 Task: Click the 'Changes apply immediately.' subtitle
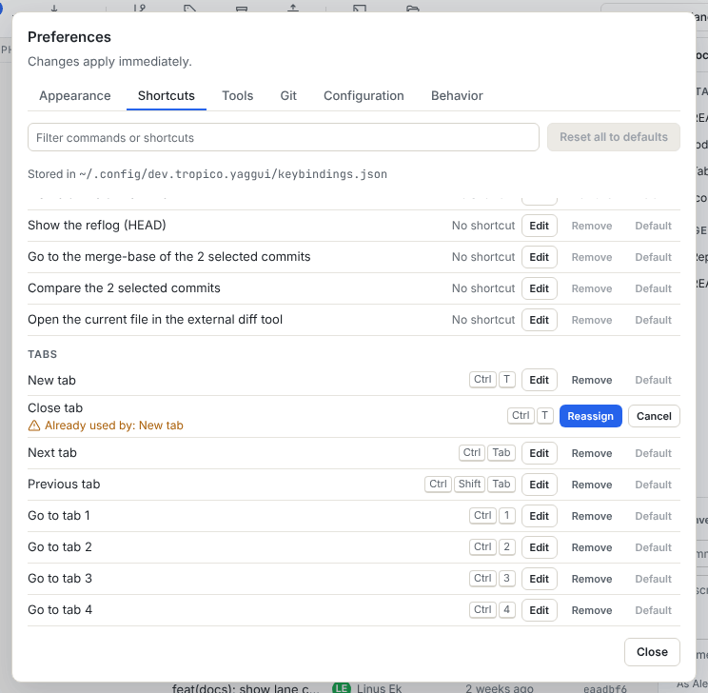pos(110,62)
